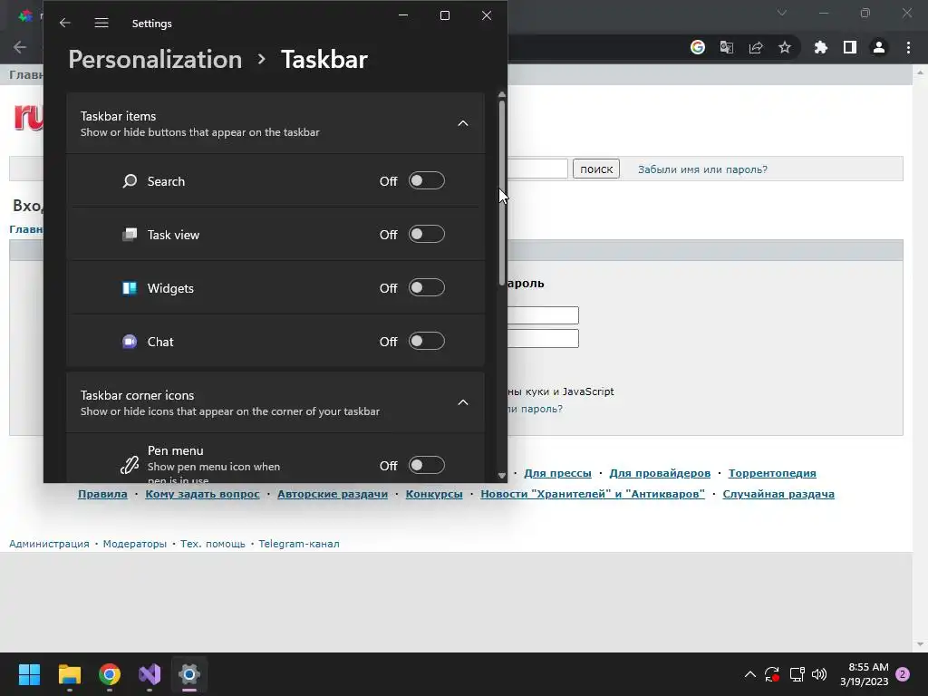Image resolution: width=928 pixels, height=696 pixels.
Task: Open the Google icon in Chrome's address bar
Action: point(698,47)
